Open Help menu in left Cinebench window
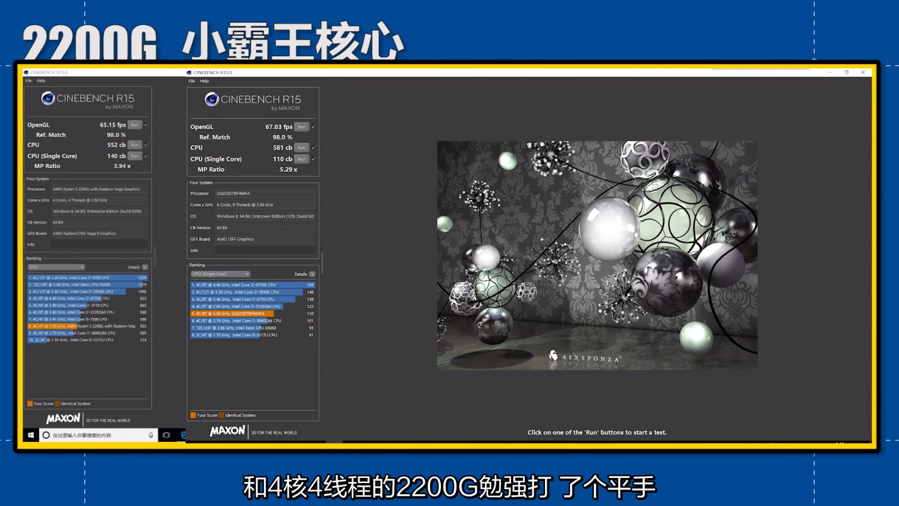This screenshot has height=506, width=899. (x=41, y=80)
